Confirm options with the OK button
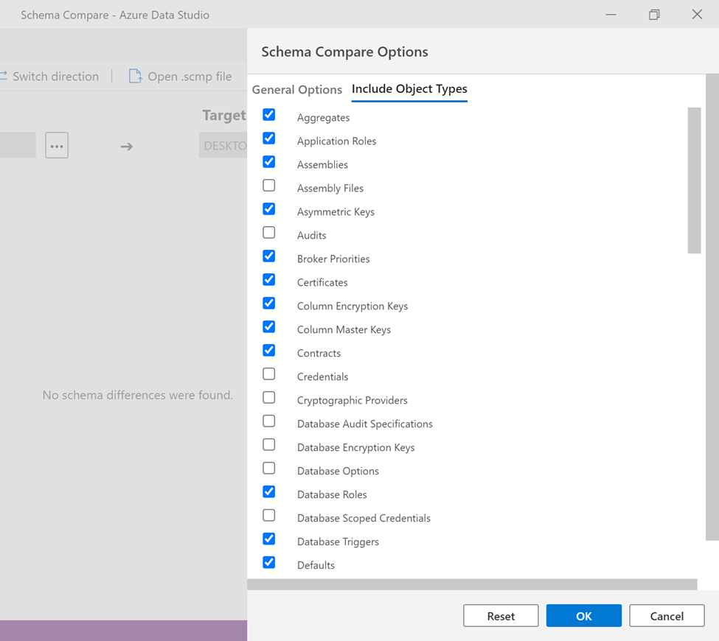719x641 pixels. point(583,616)
